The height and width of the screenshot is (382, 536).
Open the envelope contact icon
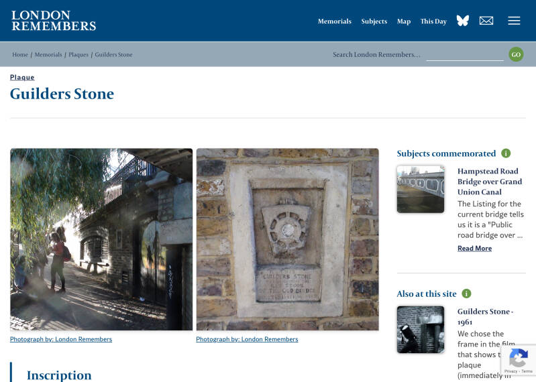(486, 21)
